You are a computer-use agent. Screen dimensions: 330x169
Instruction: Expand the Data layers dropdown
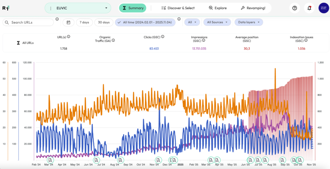coord(248,22)
